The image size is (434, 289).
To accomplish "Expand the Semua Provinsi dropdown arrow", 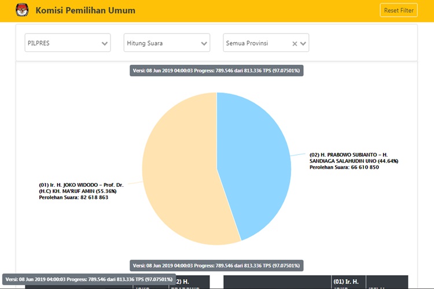I will coord(303,44).
